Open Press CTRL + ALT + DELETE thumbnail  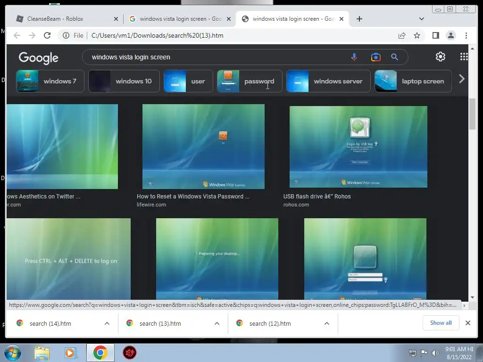[x=68, y=259]
